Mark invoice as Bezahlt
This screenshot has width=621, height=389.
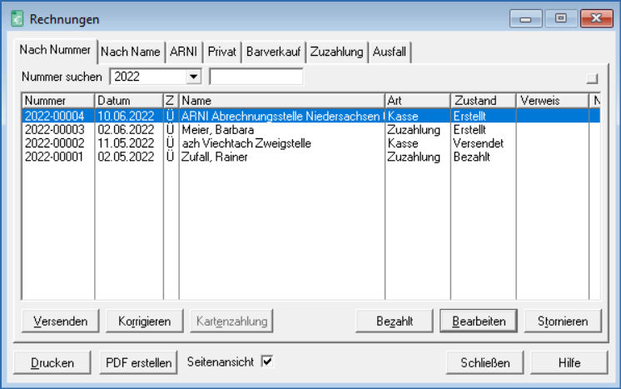tap(394, 321)
